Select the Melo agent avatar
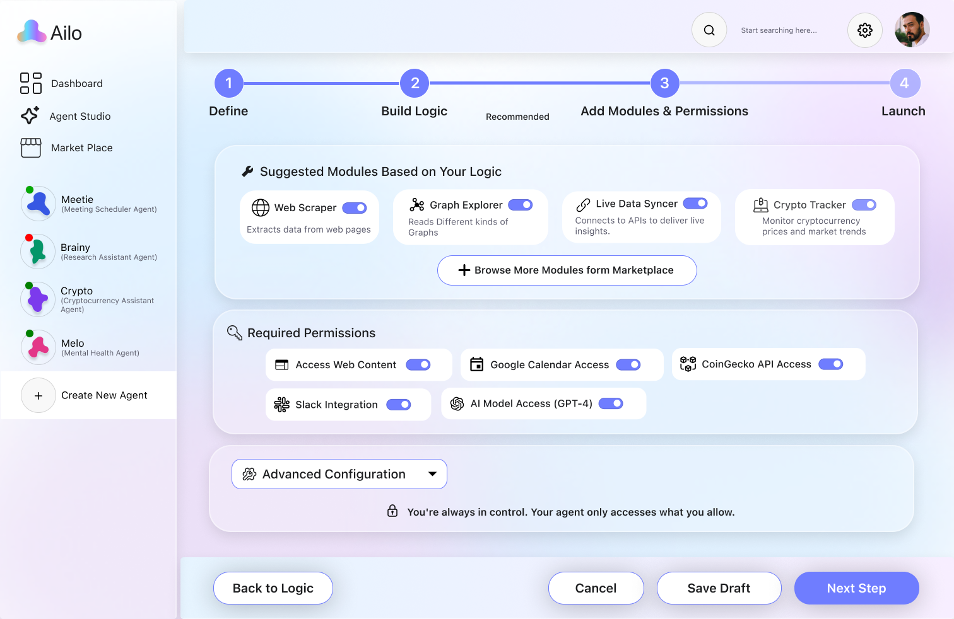This screenshot has width=954, height=619. point(38,347)
